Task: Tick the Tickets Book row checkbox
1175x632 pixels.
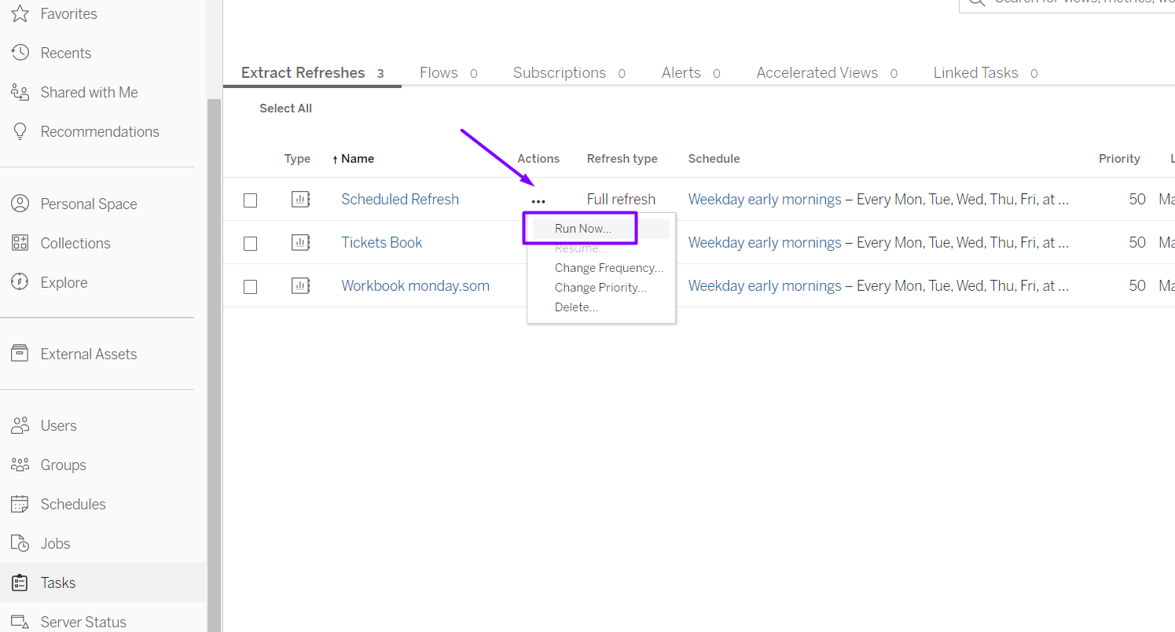Action: pos(250,244)
